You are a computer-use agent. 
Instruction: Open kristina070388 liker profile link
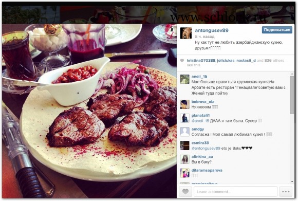(x=201, y=61)
